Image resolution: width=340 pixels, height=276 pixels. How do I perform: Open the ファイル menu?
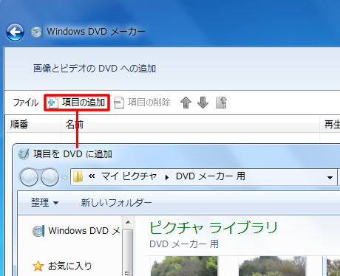coord(26,103)
